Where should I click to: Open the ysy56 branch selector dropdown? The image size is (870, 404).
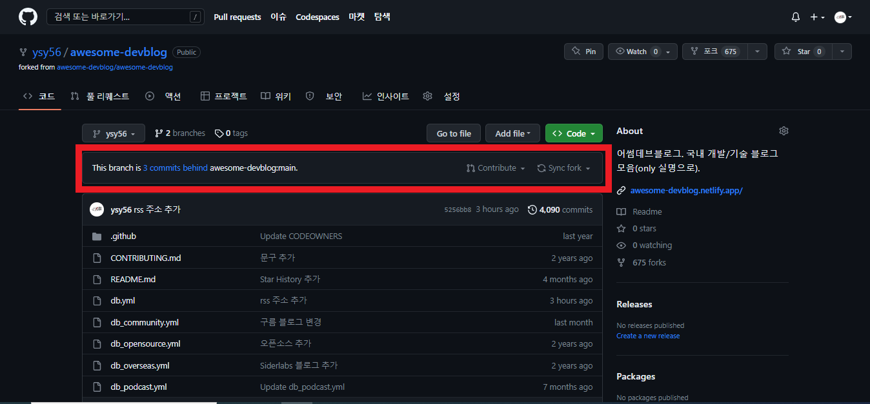[x=114, y=133]
